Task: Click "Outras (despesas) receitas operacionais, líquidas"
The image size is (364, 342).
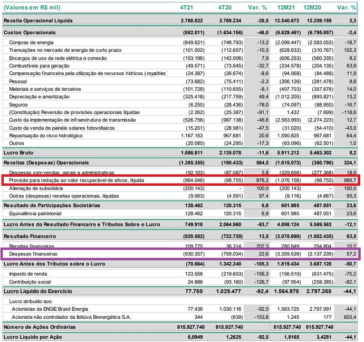Action: [64, 196]
